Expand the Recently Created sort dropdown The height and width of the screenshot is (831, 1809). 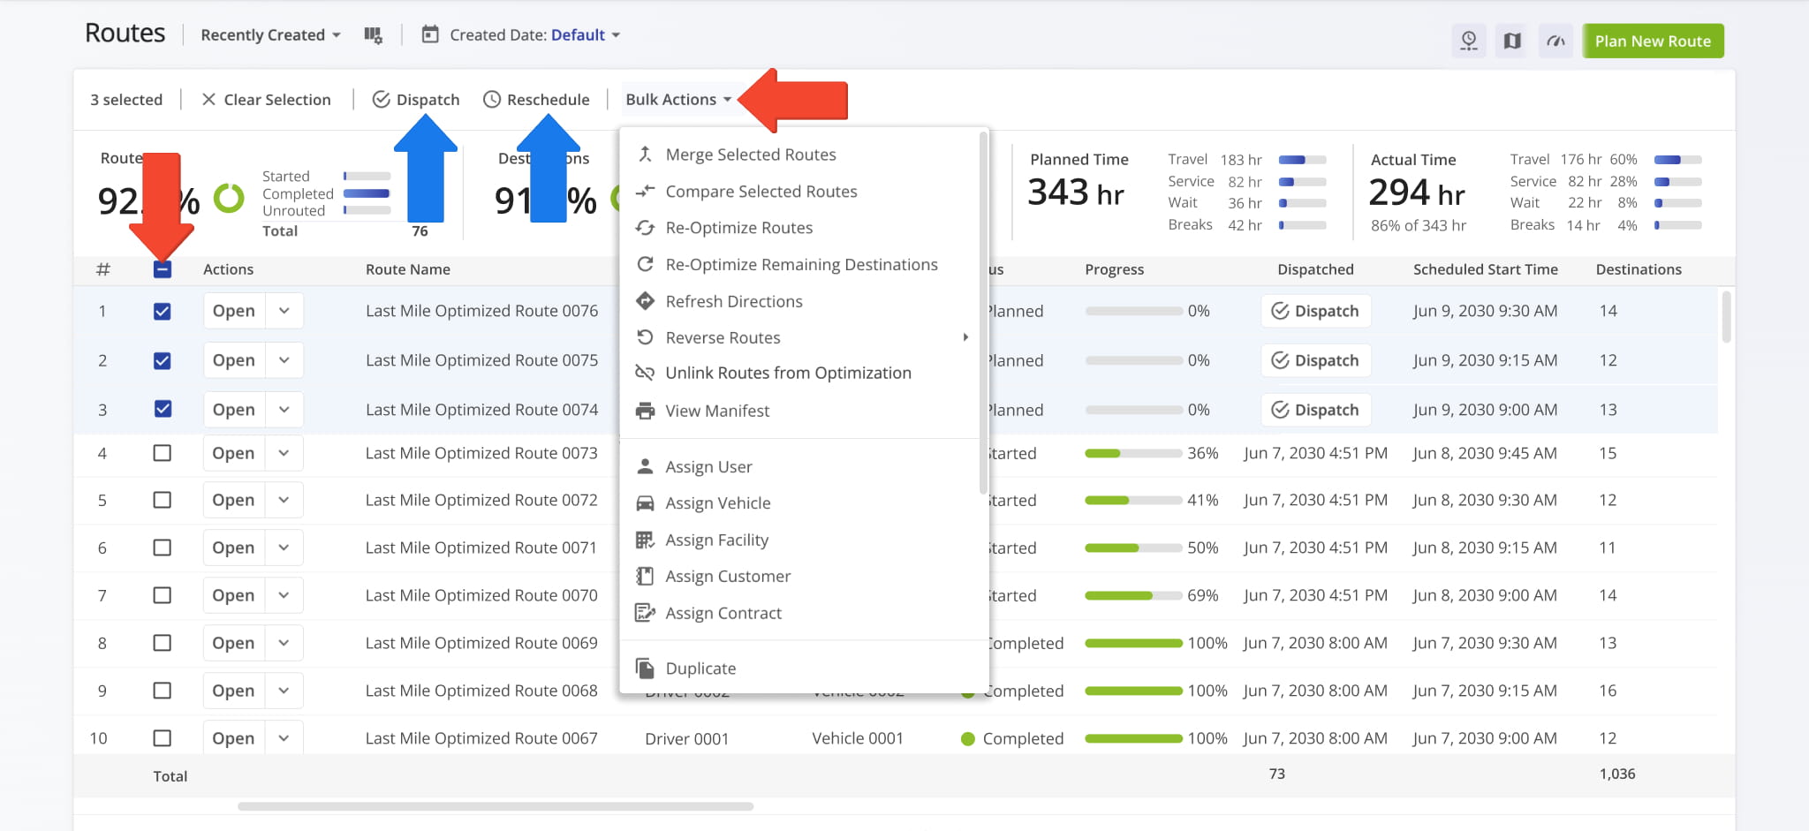click(269, 34)
